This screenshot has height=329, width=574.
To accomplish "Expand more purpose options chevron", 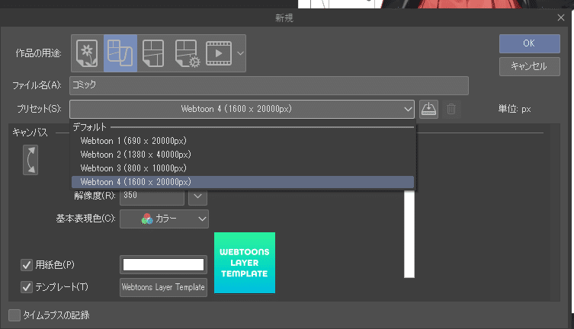I will coord(241,53).
